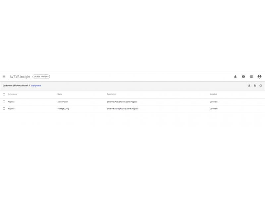Tick the checkbox for VoltageLLAvg row

pyautogui.click(x=4, y=109)
